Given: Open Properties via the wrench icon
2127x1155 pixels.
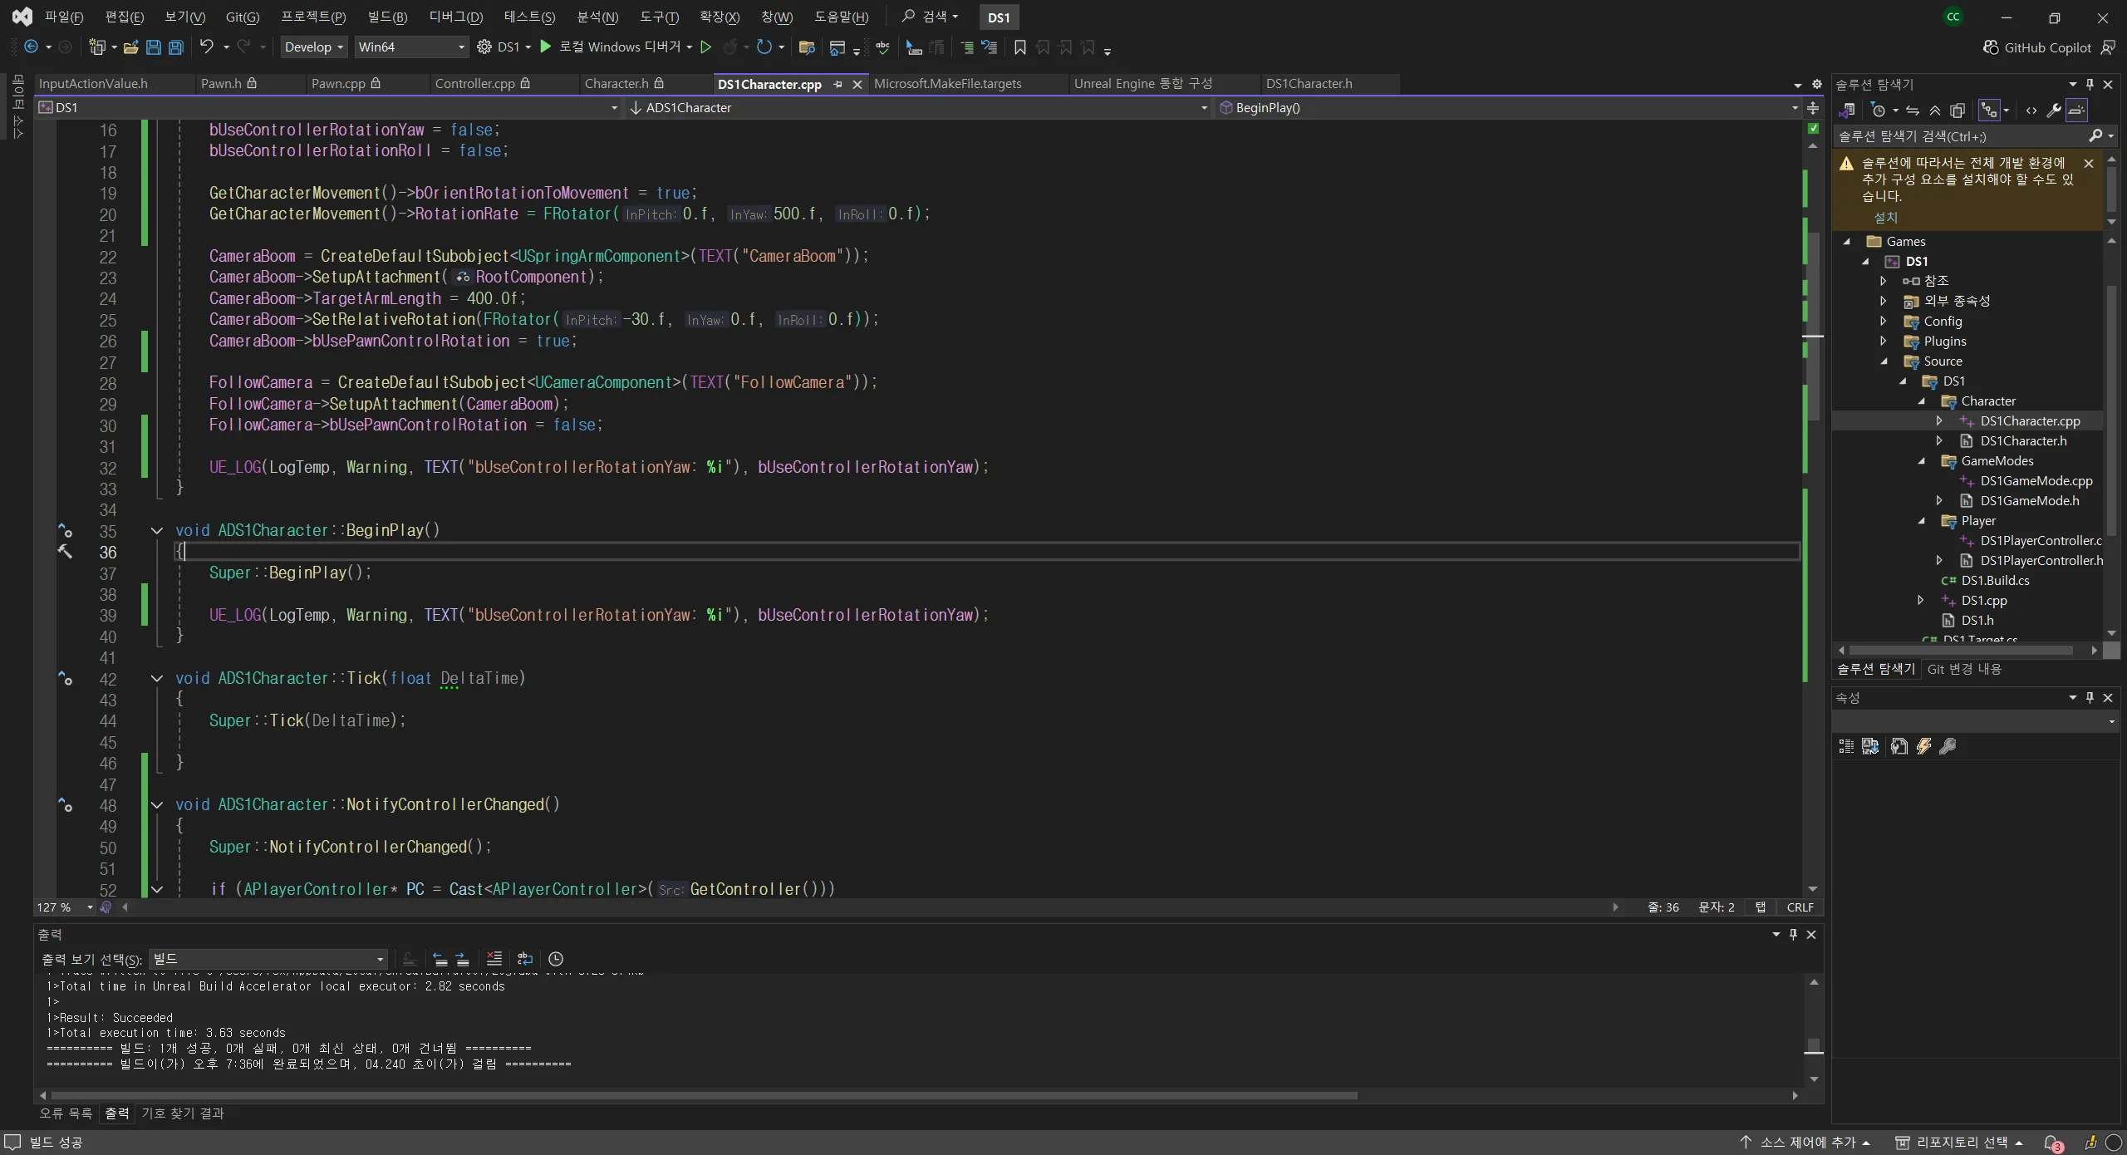Looking at the screenshot, I should 2053,111.
